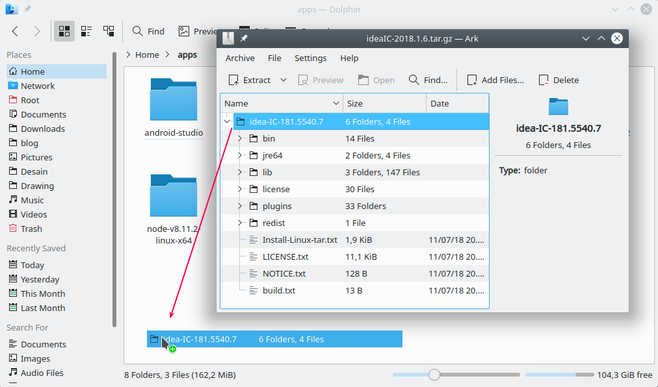Expand the lib folder
658x387 pixels.
240,172
